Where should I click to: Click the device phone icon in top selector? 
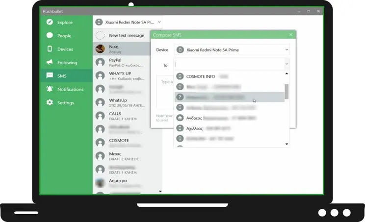pos(99,22)
